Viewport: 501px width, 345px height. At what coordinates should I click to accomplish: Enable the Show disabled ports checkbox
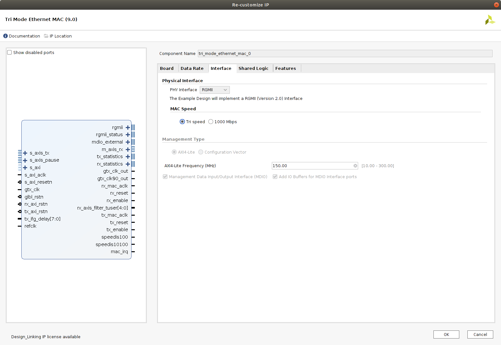[x=9, y=52]
